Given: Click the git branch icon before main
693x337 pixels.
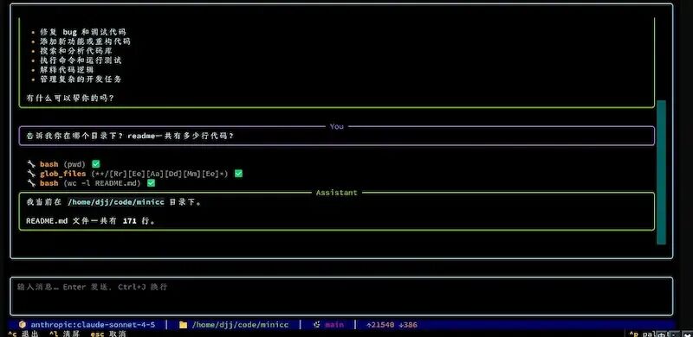Looking at the screenshot, I should [316, 325].
